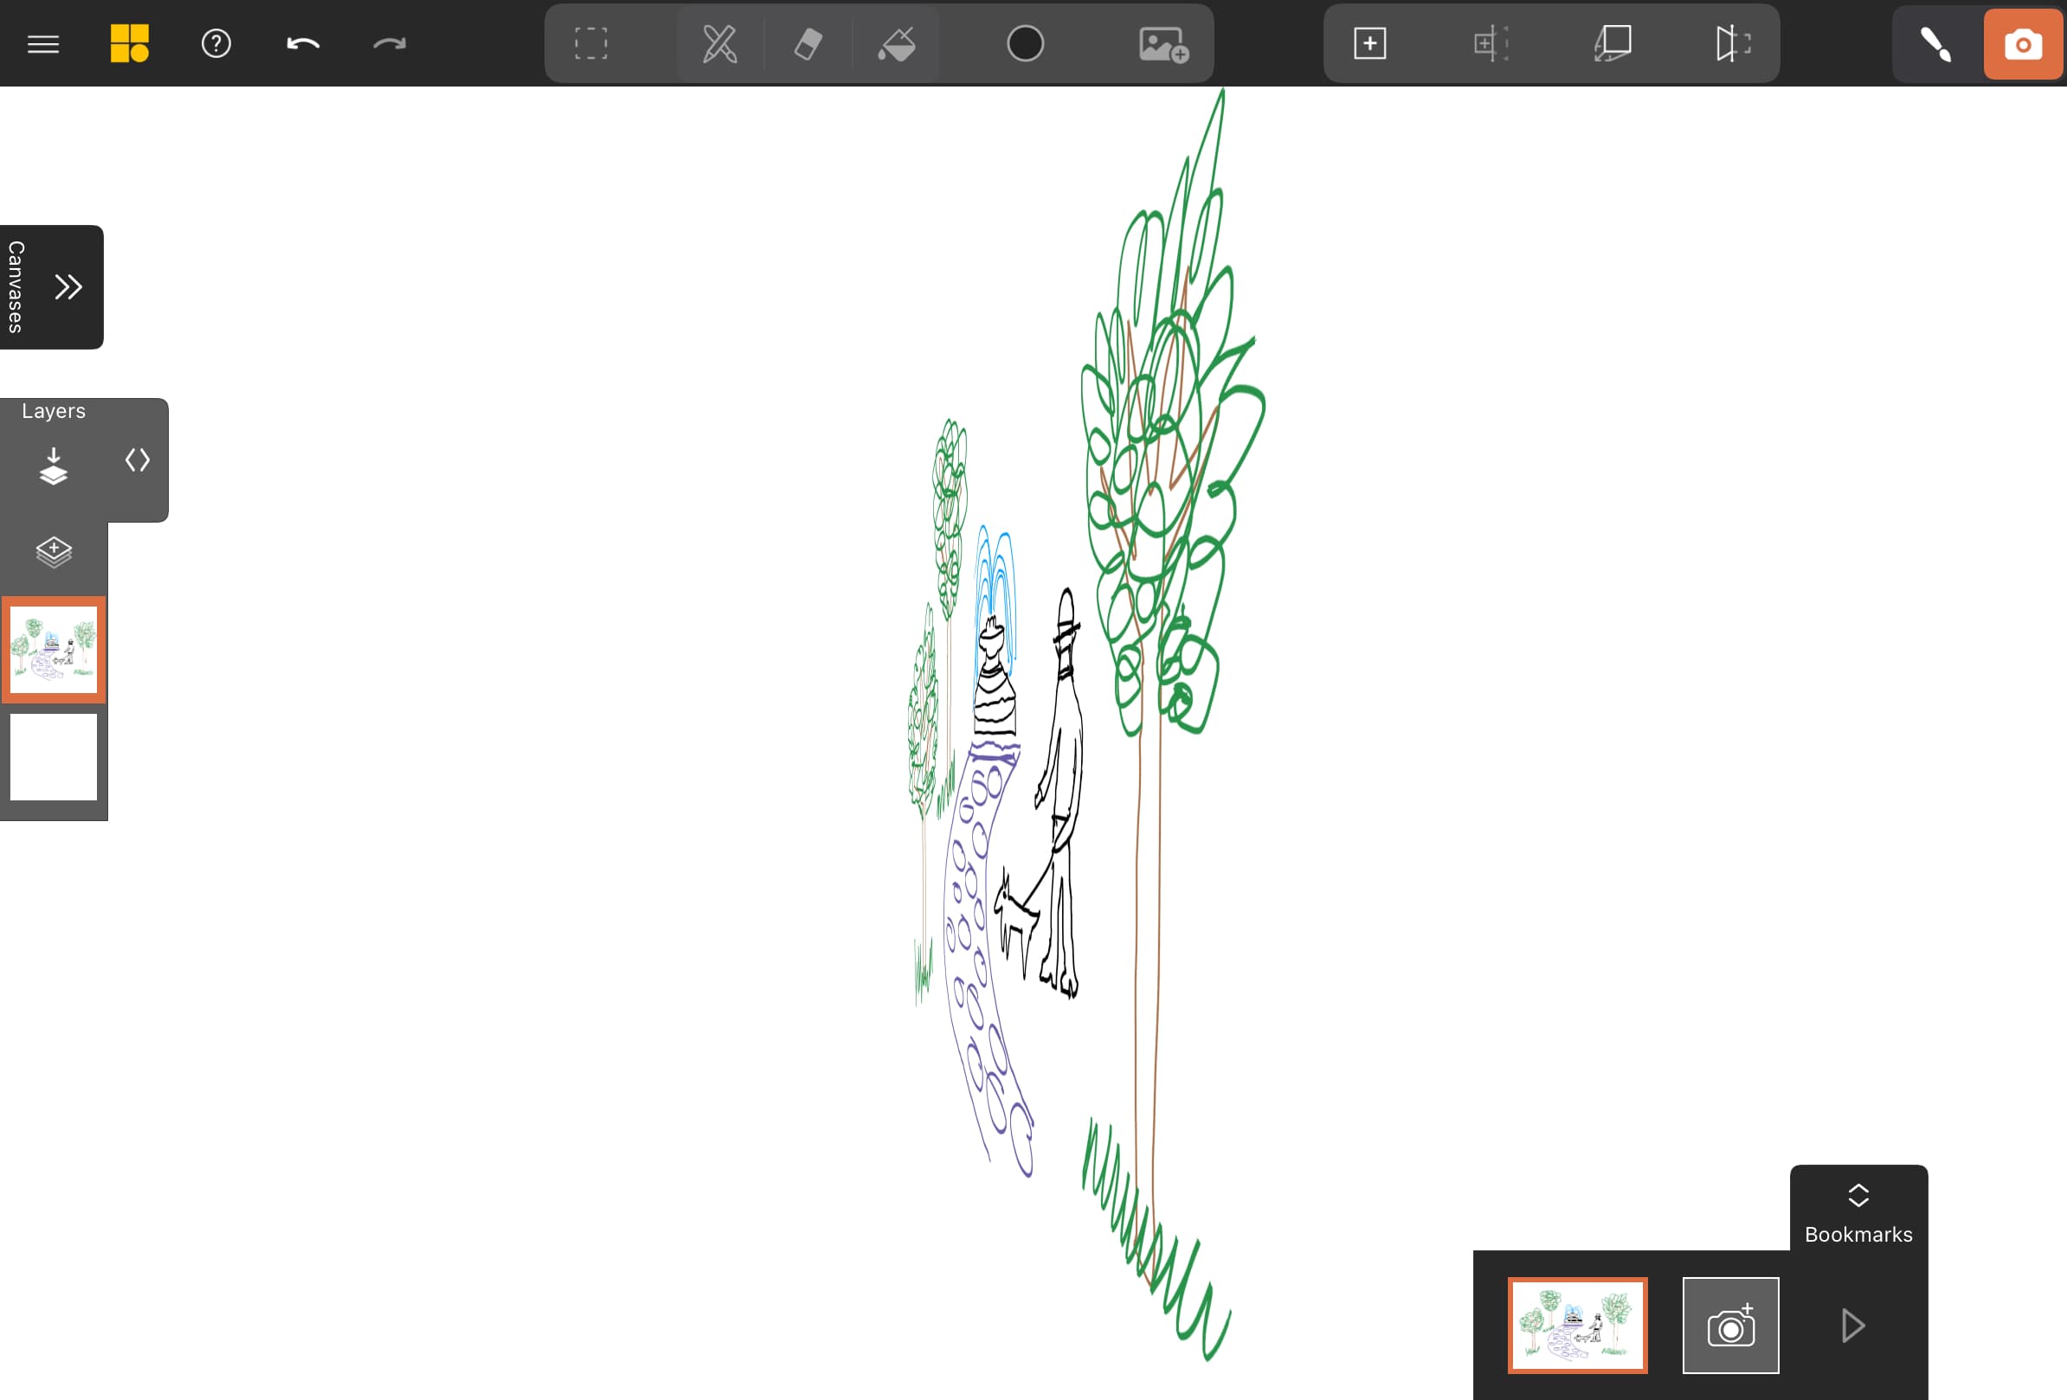Select the fill/paint bucket tool
This screenshot has height=1400, width=2067.
898,42
